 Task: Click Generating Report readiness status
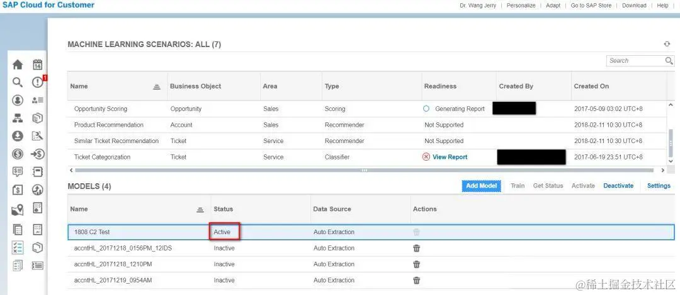[460, 109]
